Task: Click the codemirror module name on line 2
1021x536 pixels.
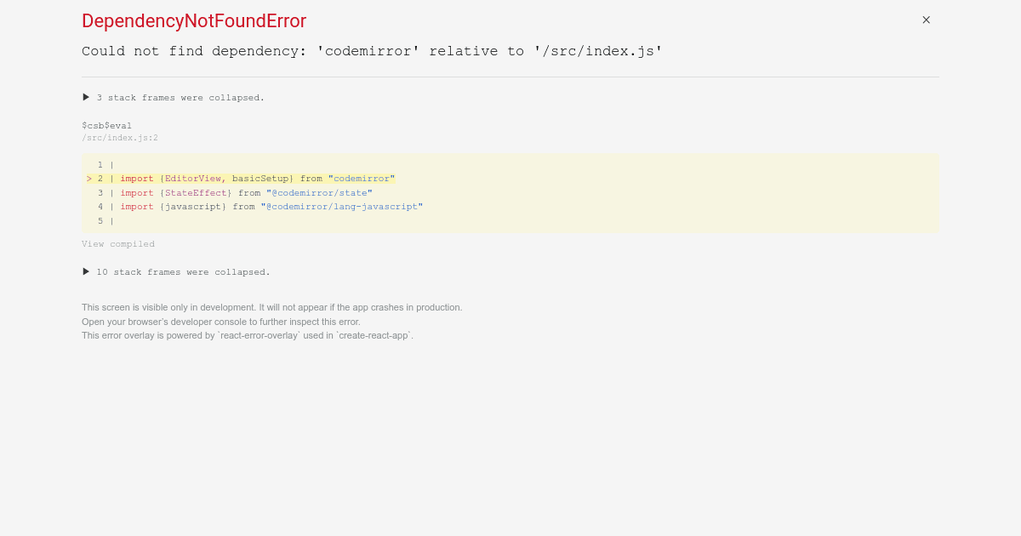Action: click(362, 179)
